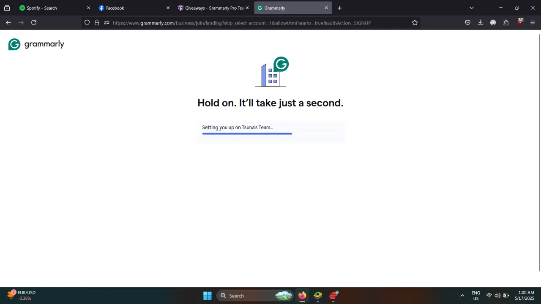The height and width of the screenshot is (304, 541).
Task: Click the battery tray icon
Action: click(x=506, y=296)
